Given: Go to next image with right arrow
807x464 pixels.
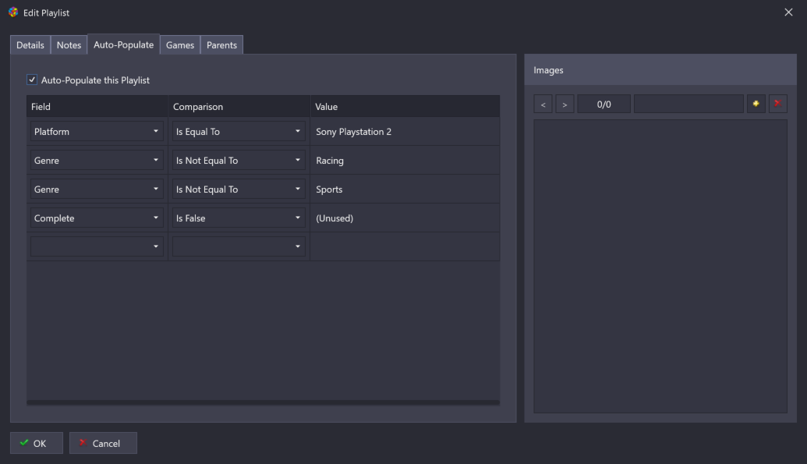Looking at the screenshot, I should [565, 104].
